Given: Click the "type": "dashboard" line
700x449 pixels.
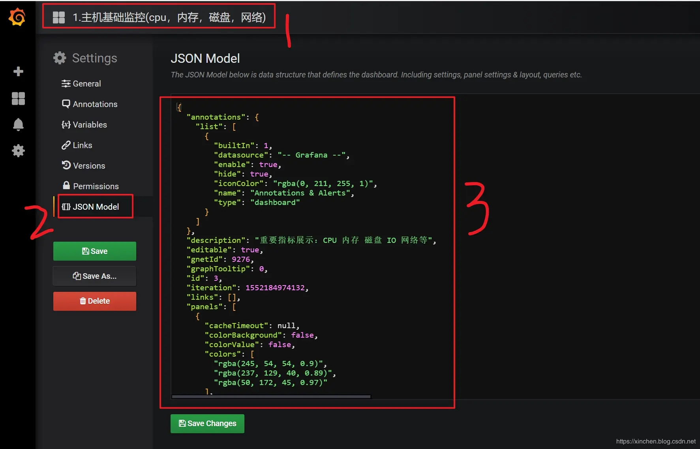Looking at the screenshot, I should click(x=257, y=202).
